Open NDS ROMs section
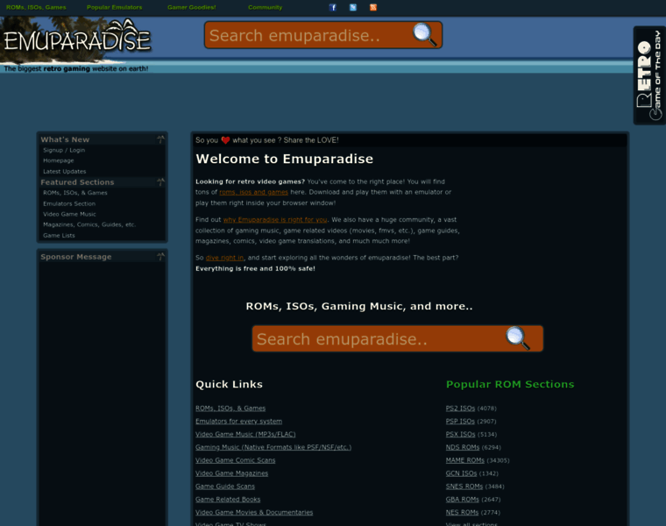 [x=463, y=447]
